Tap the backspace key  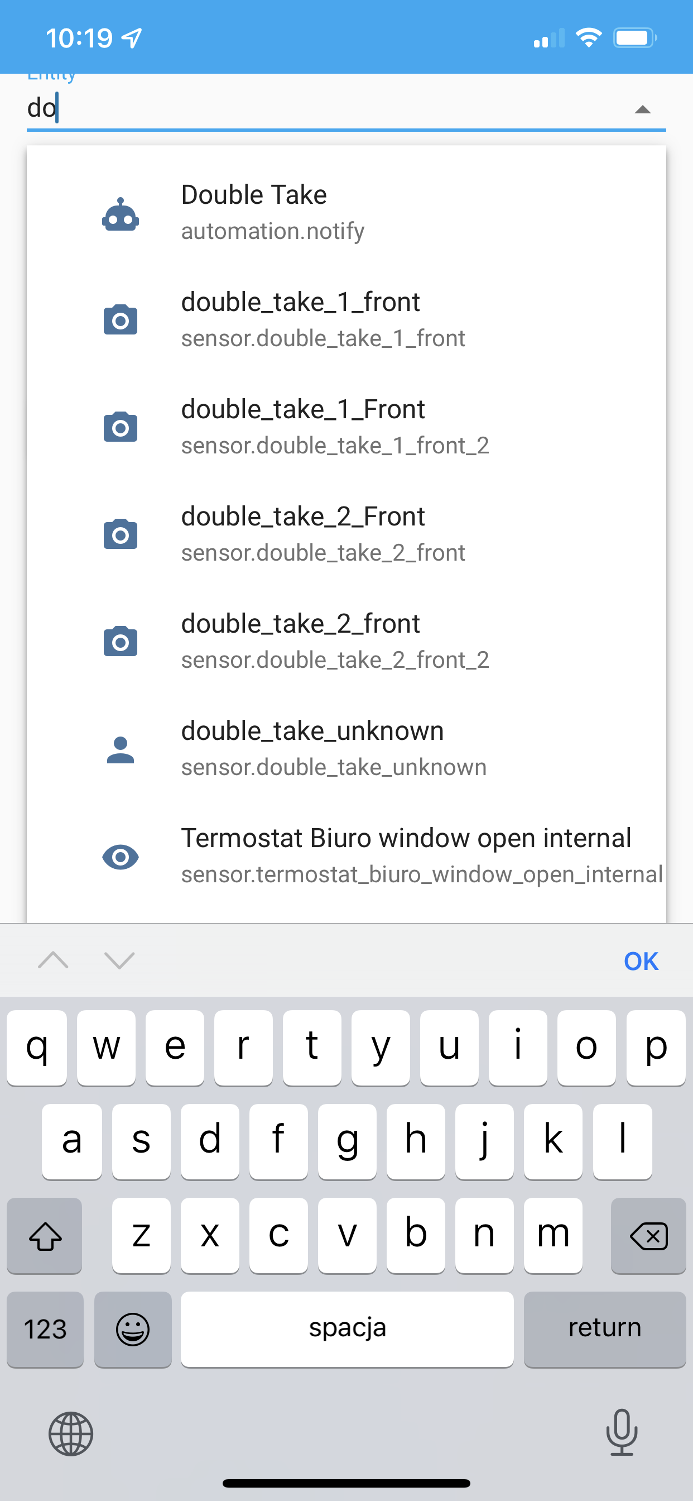click(x=648, y=1234)
